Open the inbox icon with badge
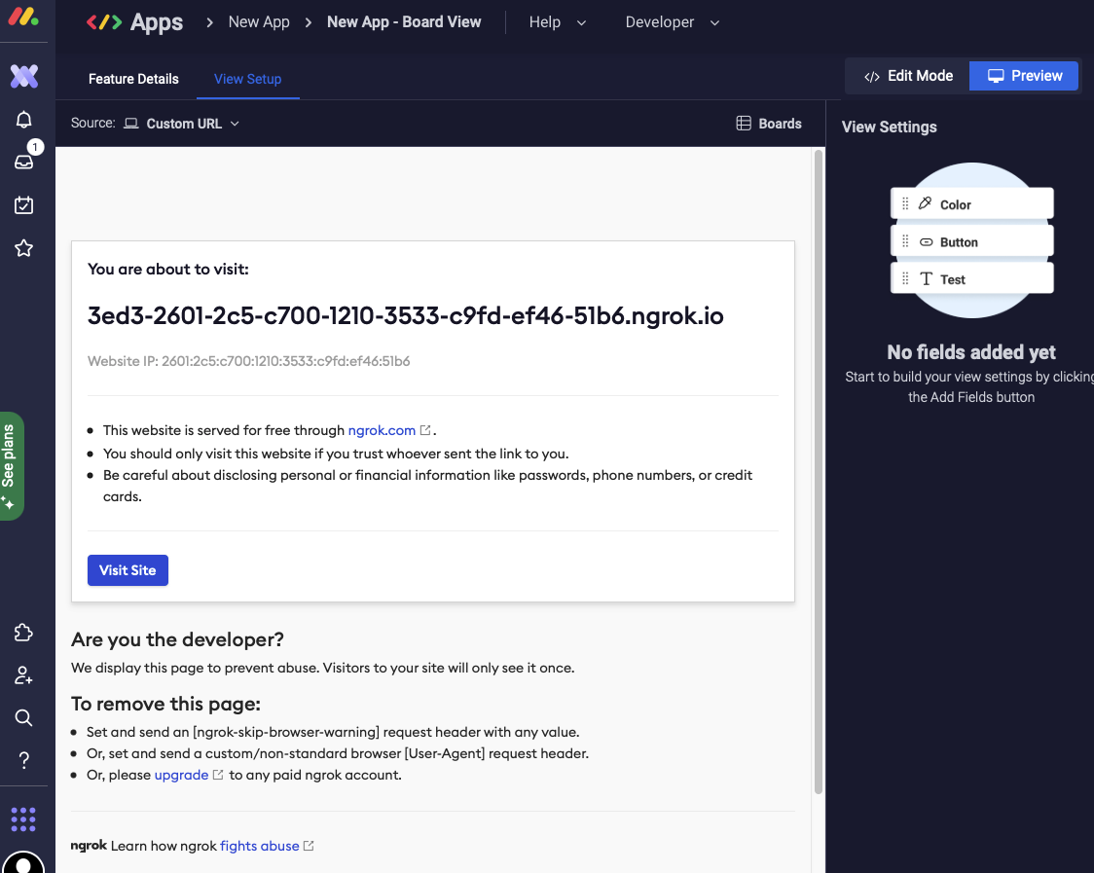 coord(24,162)
